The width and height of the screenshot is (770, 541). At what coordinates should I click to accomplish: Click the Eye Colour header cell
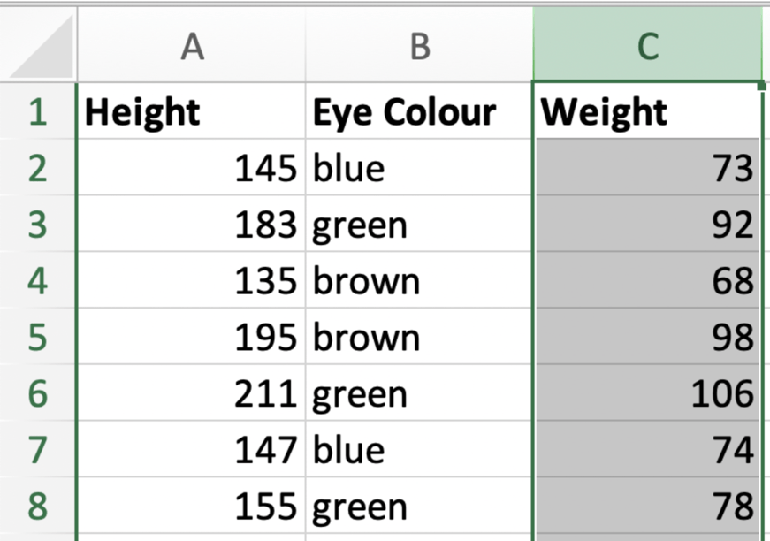pyautogui.click(x=419, y=111)
